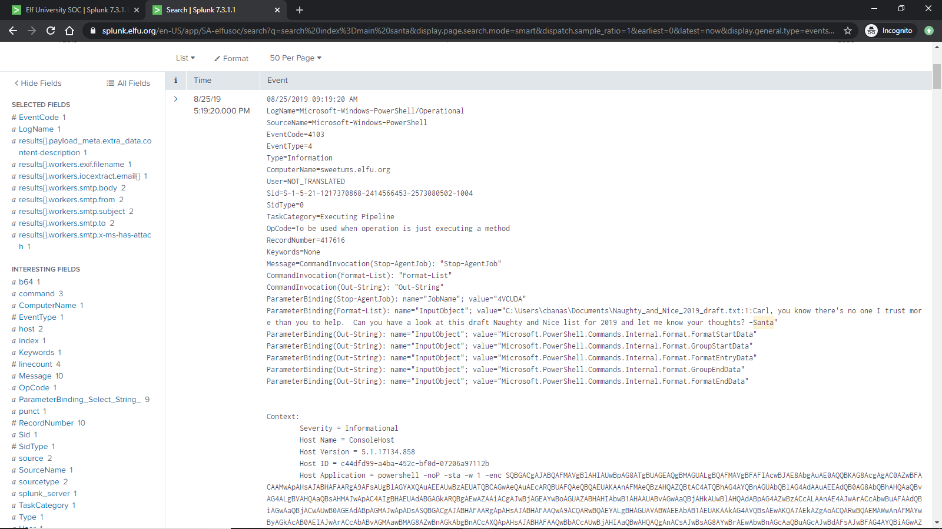Select the sourcetype field
This screenshot has width=942, height=529.
click(39, 482)
